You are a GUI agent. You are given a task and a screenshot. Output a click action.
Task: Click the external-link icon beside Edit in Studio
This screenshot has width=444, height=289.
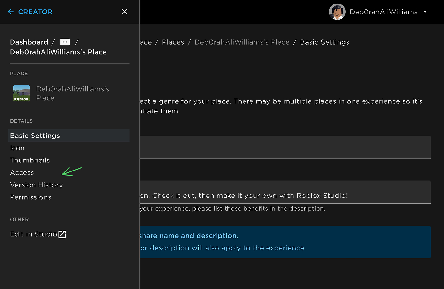(x=62, y=234)
